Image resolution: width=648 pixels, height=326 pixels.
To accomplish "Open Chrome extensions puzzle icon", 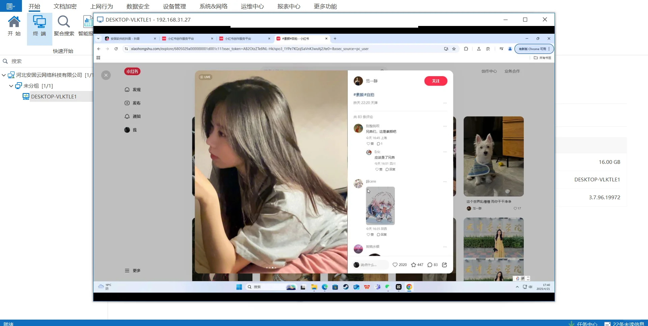I will click(x=466, y=49).
